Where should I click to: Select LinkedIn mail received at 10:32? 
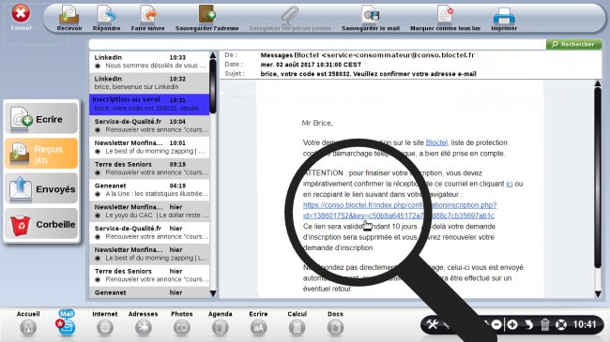149,82
